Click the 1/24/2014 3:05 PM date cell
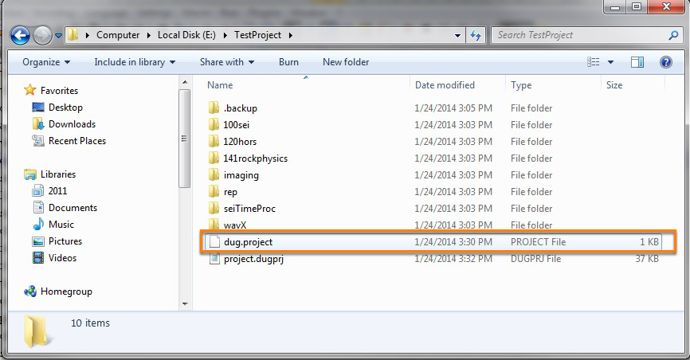 pyautogui.click(x=453, y=108)
